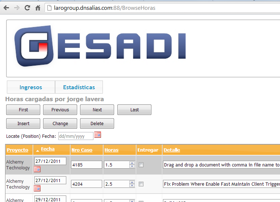Edit date field in case 4185 row
This screenshot has width=280, height=202.
[x=50, y=161]
